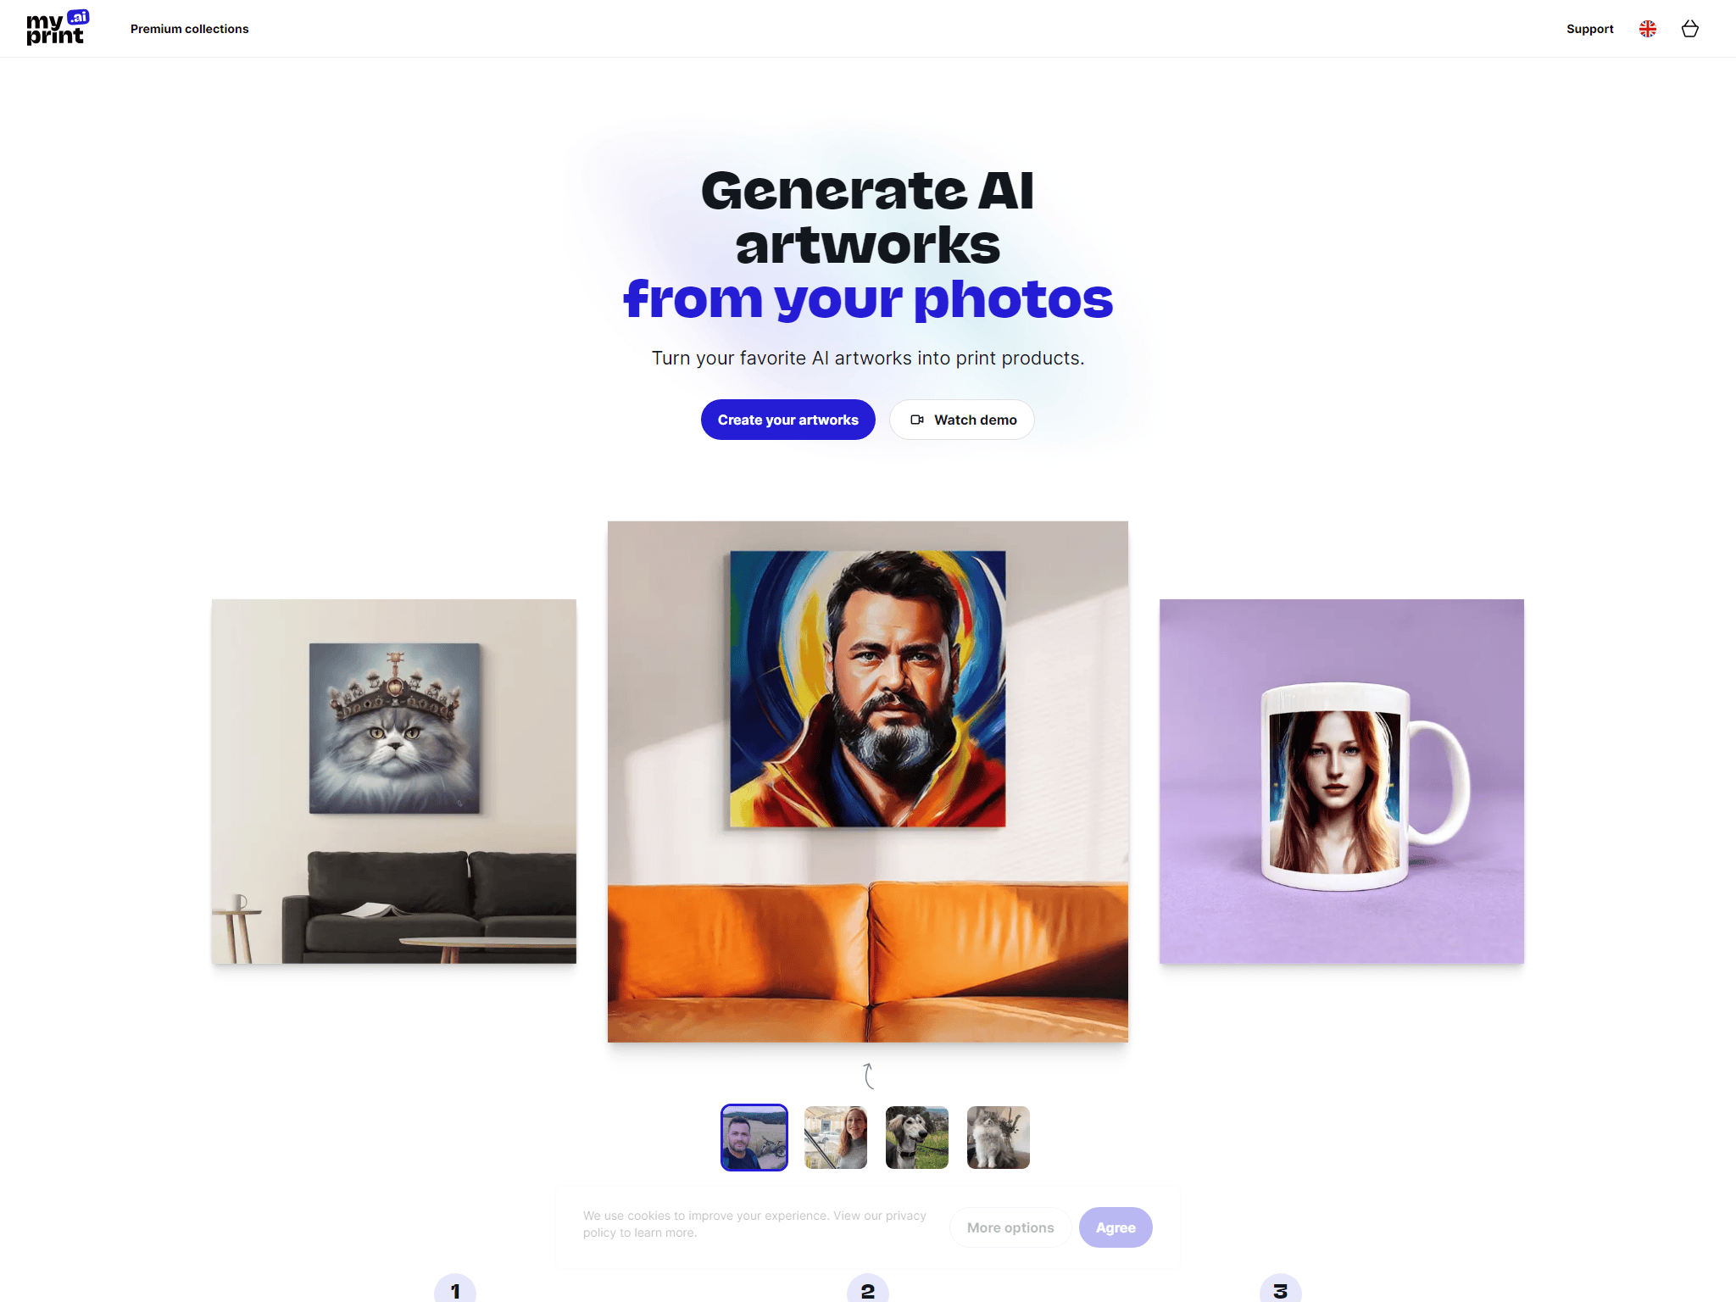Select the fluffy cat photo thumbnail

click(x=999, y=1138)
